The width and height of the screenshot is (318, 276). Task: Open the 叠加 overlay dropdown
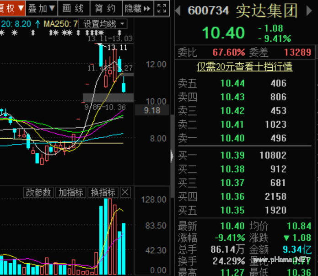point(42,8)
